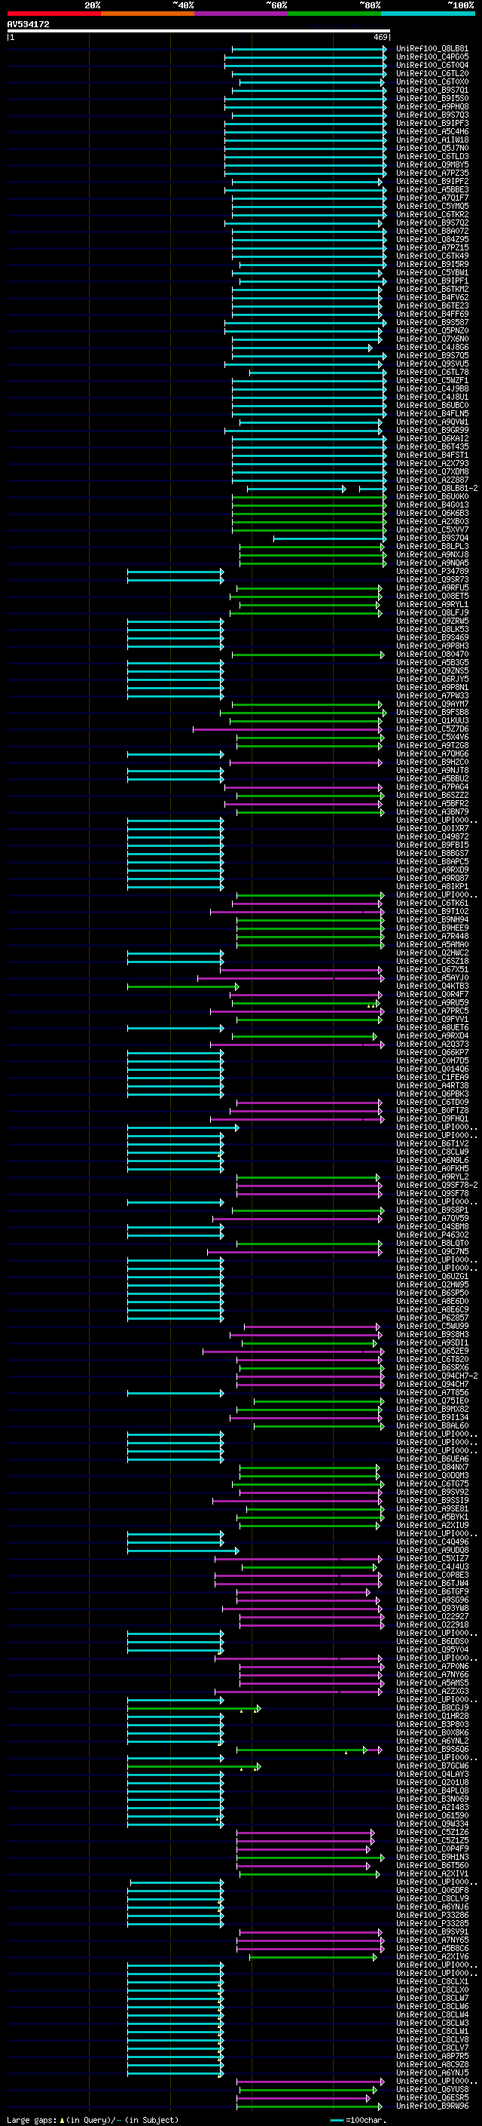Select the query name AV534172

[28, 24]
